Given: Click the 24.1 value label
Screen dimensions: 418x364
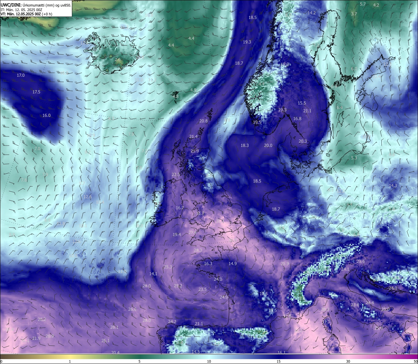Looking at the screenshot, I should (x=345, y=270).
